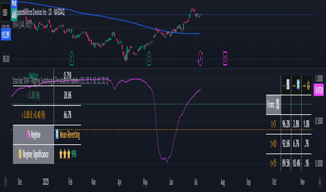Viewport: 326px width, 192px height.
Task: Open the purple lightning events icon
Action: (200, 58)
